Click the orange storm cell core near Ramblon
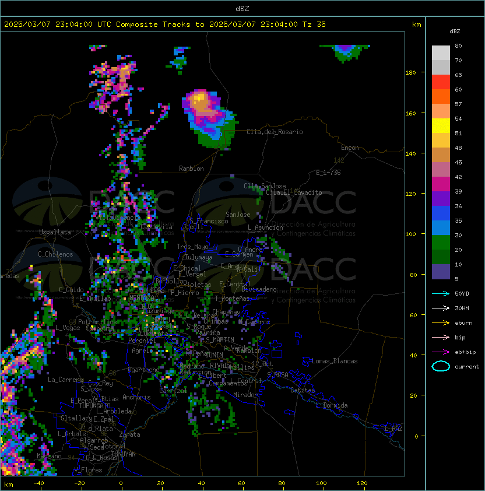This screenshot has width=485, height=491. (x=200, y=101)
